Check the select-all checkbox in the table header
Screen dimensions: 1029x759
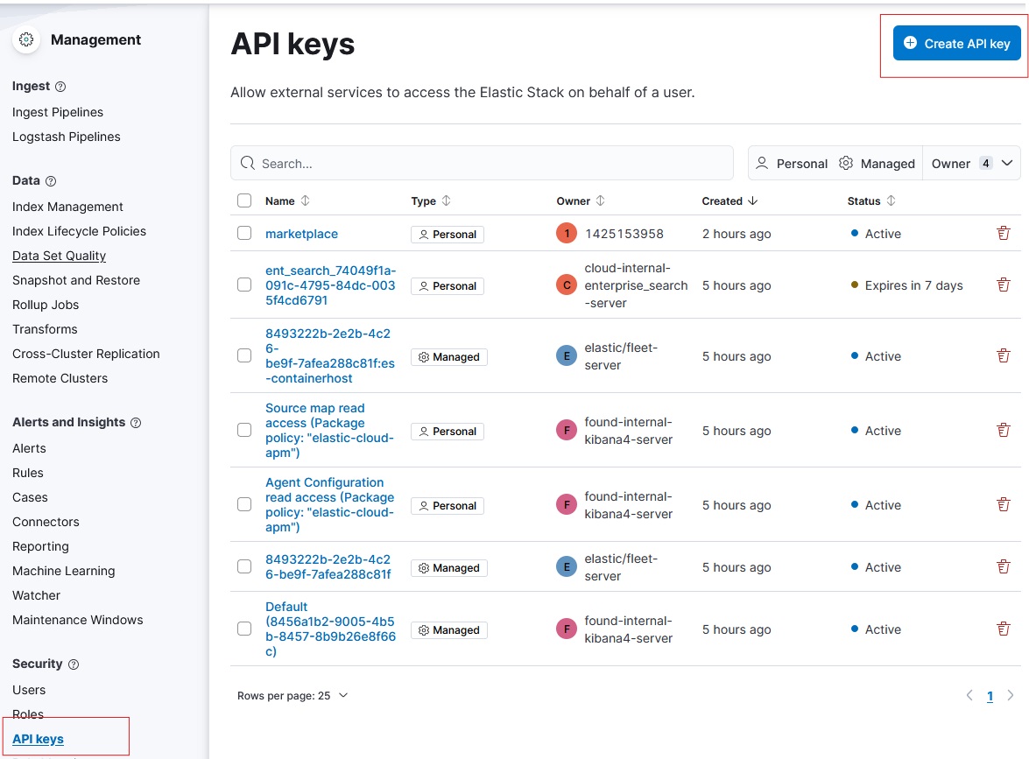click(244, 200)
